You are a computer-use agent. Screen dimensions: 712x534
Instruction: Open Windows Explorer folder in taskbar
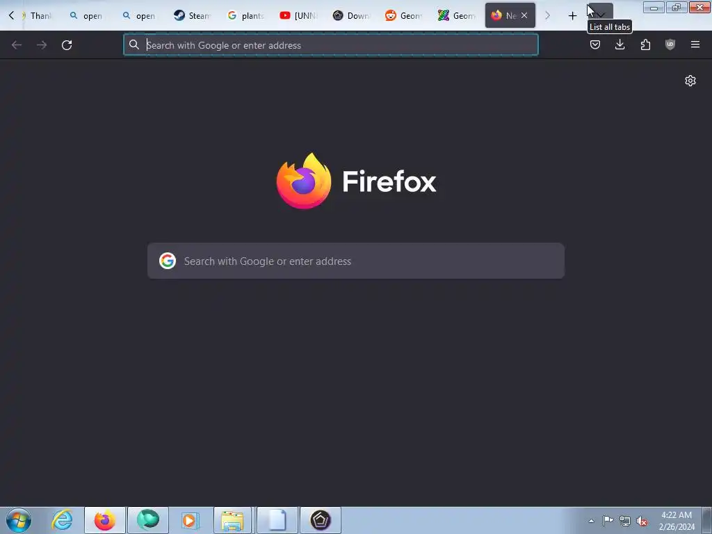pos(232,520)
